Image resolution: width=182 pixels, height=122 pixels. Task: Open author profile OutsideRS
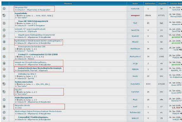(x=135, y=84)
